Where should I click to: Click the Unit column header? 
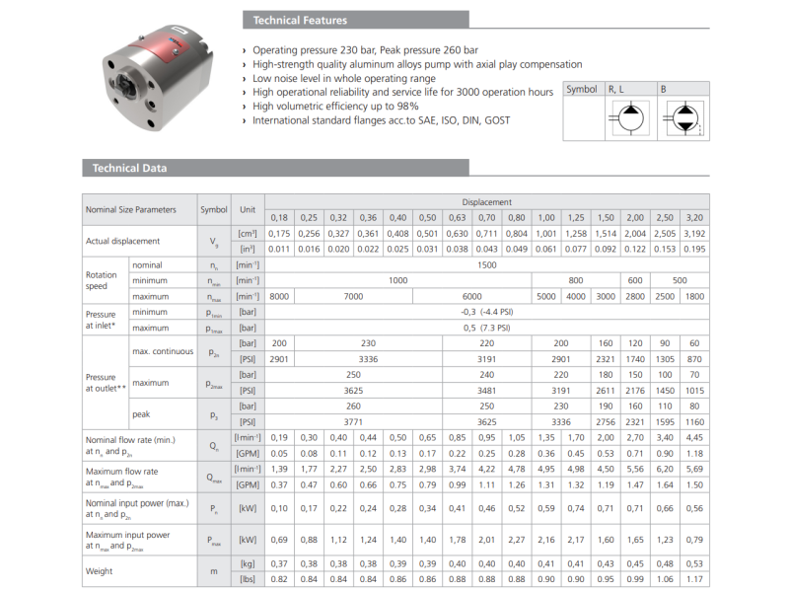tap(247, 209)
